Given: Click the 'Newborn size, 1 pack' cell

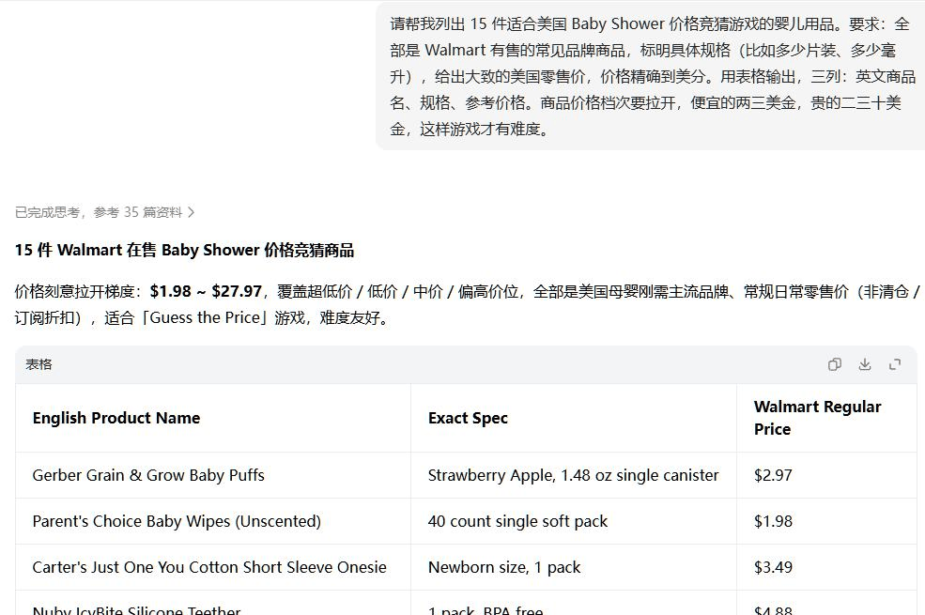Looking at the screenshot, I should pyautogui.click(x=574, y=567).
